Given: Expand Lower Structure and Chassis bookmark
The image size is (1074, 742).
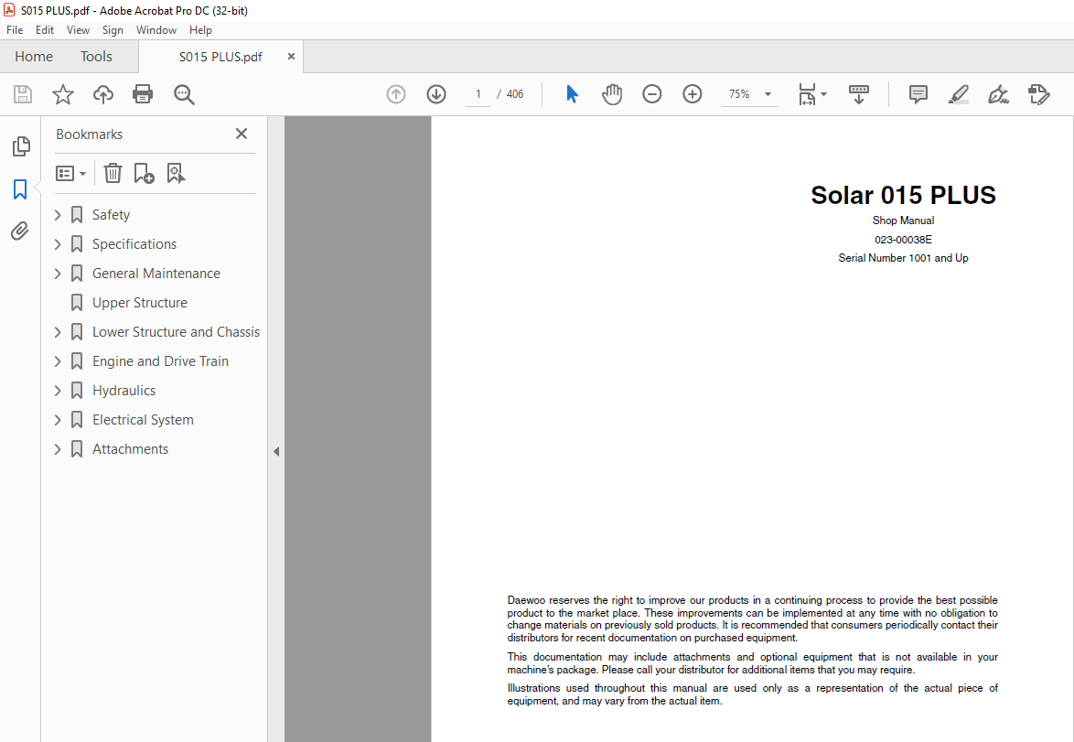Looking at the screenshot, I should point(58,332).
